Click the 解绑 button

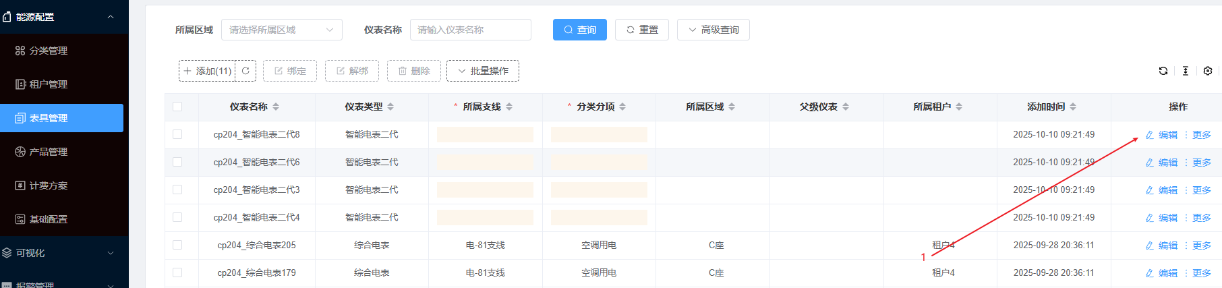[x=352, y=71]
